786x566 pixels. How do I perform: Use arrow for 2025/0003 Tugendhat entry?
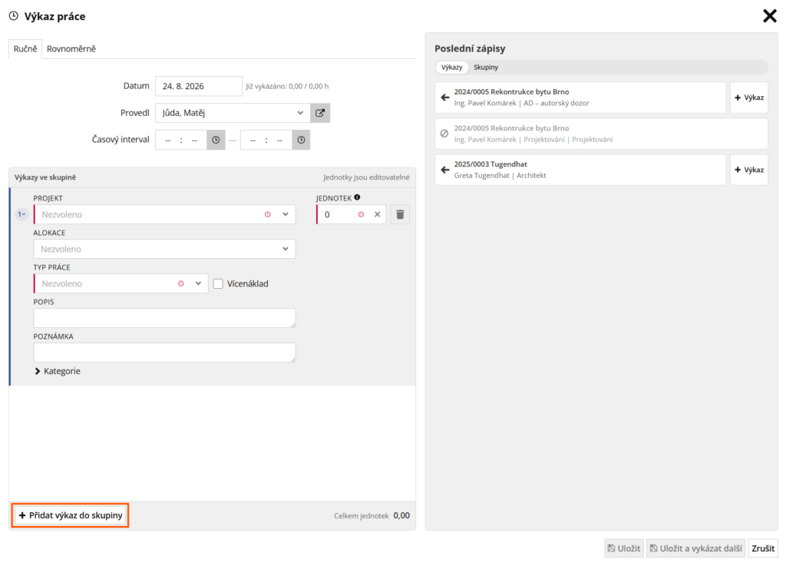click(444, 170)
